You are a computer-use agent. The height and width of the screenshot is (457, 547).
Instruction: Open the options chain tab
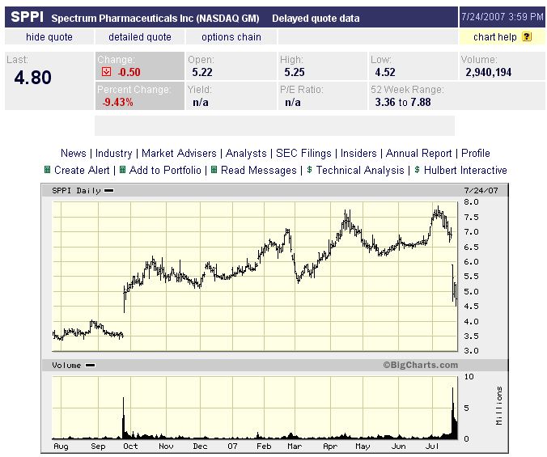click(x=231, y=37)
